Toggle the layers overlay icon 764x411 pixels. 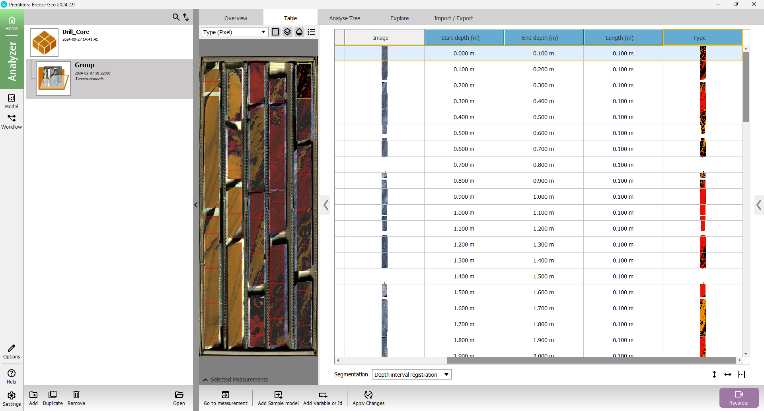point(287,32)
